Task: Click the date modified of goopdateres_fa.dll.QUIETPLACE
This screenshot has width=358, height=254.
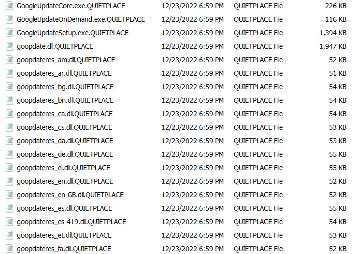Action: click(192, 249)
